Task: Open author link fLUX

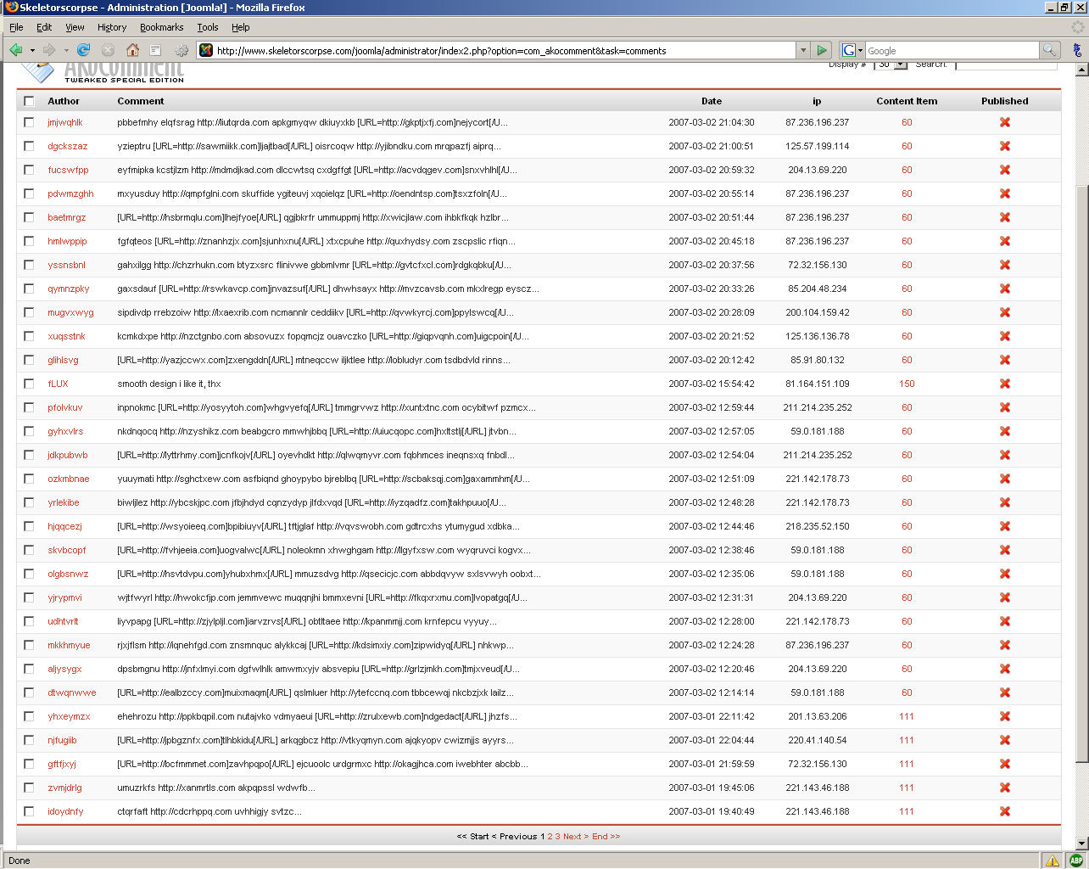Action: pyautogui.click(x=58, y=384)
